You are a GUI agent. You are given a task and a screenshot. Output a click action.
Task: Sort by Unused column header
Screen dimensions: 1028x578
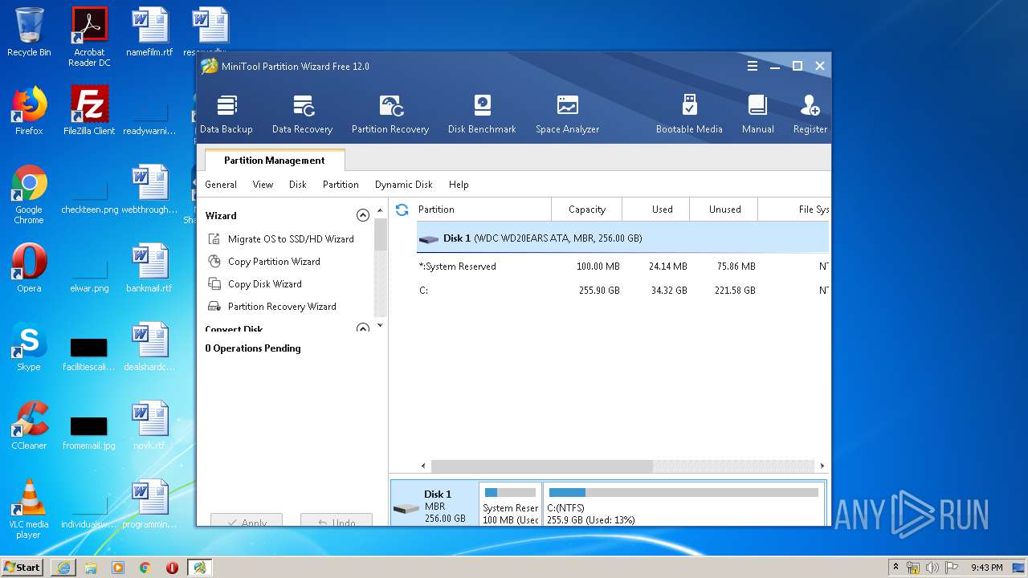tap(724, 210)
